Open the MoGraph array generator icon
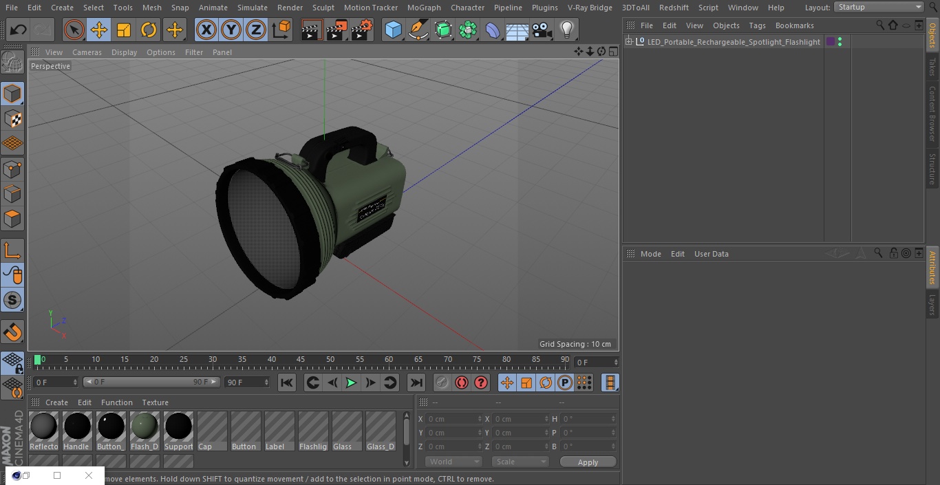Image resolution: width=940 pixels, height=485 pixels. tap(468, 30)
